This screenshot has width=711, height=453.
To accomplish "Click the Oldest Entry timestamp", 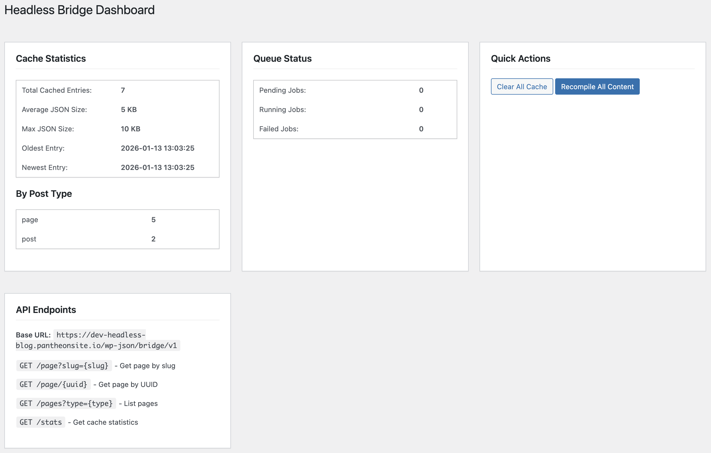I will [x=157, y=148].
